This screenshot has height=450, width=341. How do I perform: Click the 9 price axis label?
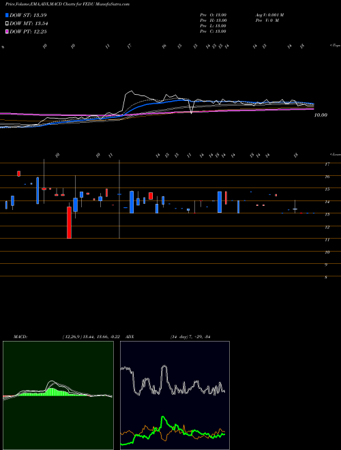[326, 265]
